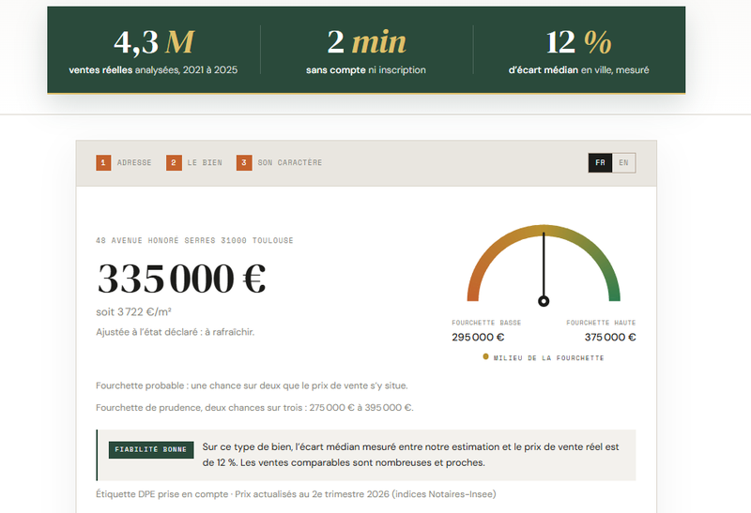The height and width of the screenshot is (513, 751).
Task: Click the Étiquette DPE prise en compte note
Action: (161, 494)
